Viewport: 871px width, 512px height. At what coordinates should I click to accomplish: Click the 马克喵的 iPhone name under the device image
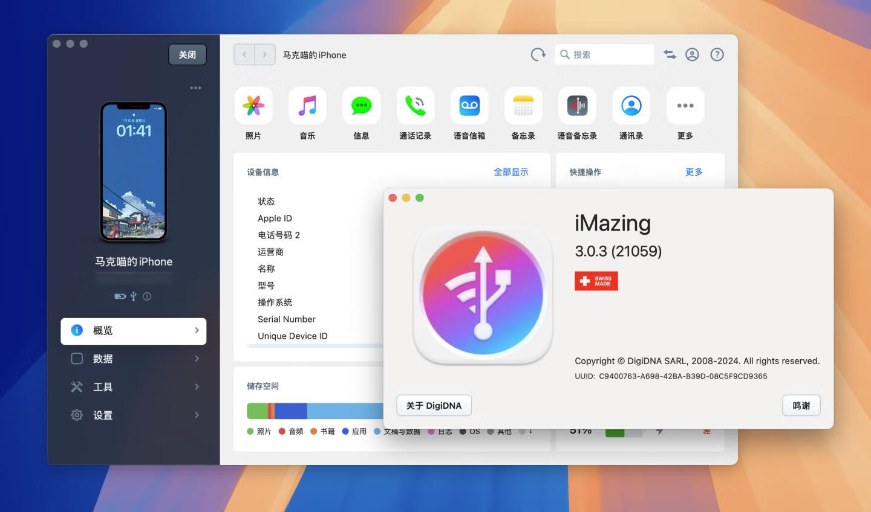134,262
